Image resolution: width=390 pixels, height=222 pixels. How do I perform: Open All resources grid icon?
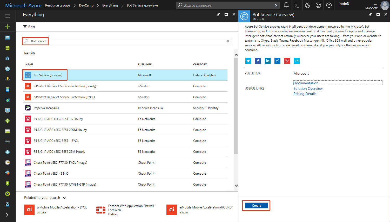click(8, 48)
